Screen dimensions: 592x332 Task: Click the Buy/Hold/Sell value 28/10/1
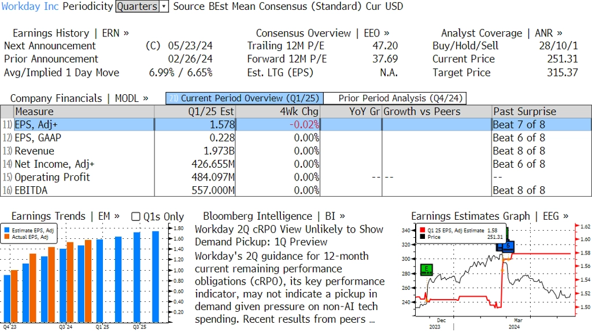558,46
